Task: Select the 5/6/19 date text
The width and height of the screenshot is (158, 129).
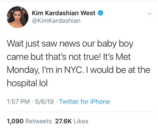Action: coord(44,101)
